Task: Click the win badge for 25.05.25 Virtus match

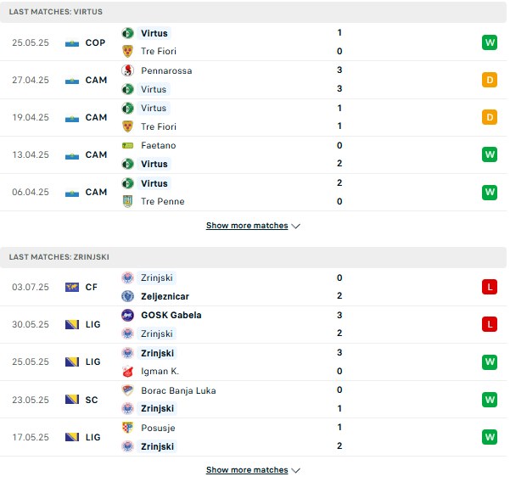Action: point(490,42)
